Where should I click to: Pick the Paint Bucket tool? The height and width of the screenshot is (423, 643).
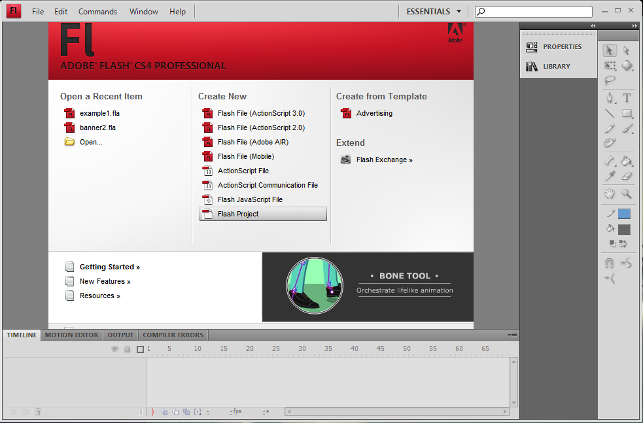pyautogui.click(x=627, y=161)
